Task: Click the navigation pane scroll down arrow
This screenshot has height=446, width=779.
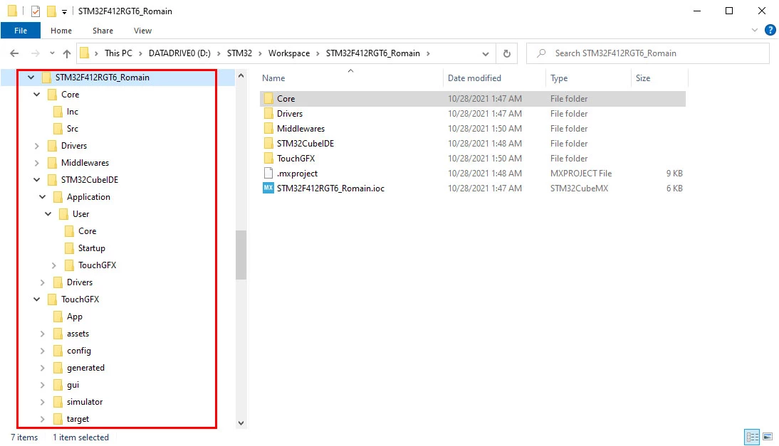Action: (x=241, y=423)
